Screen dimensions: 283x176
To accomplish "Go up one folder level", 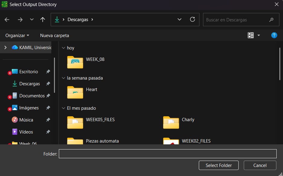I will [x=43, y=20].
